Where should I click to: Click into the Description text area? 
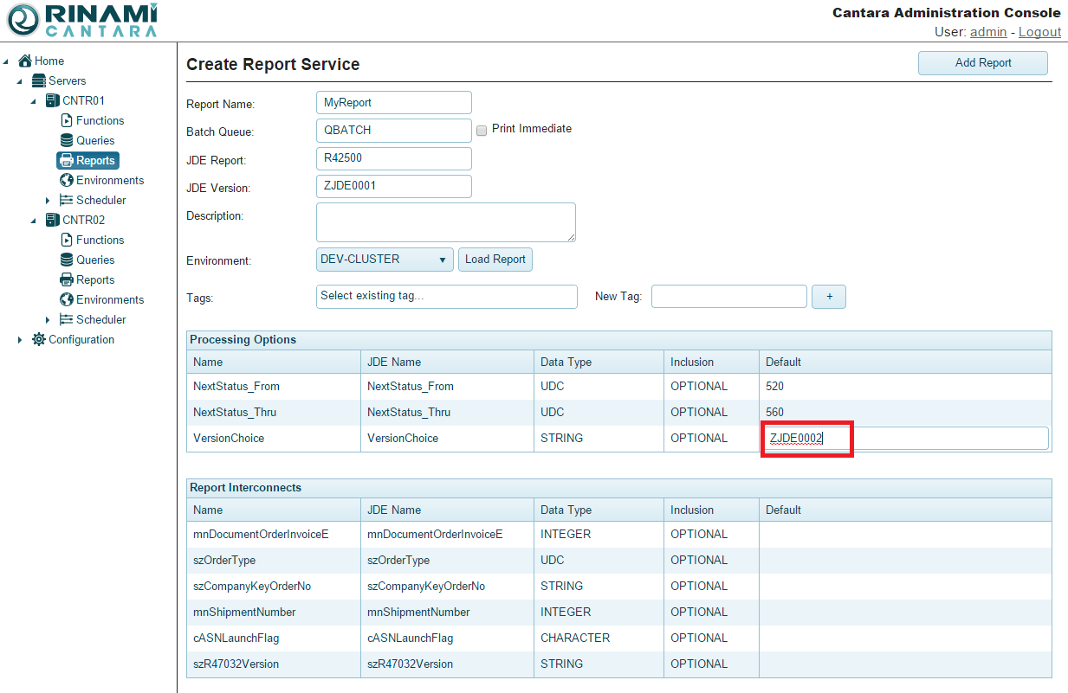[x=445, y=222]
